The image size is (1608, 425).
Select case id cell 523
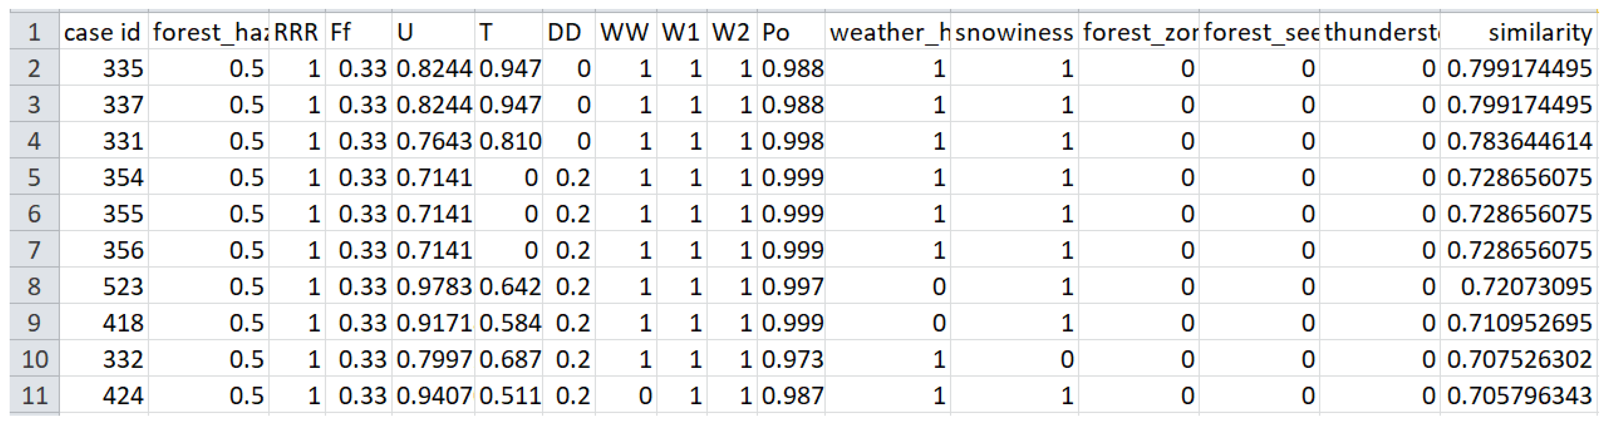pos(123,287)
